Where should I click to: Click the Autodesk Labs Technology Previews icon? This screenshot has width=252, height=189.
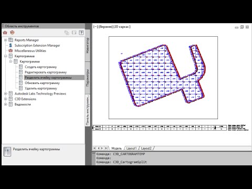[x=10, y=93]
